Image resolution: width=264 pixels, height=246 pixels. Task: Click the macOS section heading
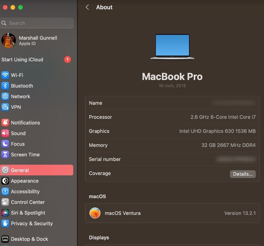97,196
